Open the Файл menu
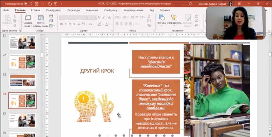The height and width of the screenshot is (137, 272). (6, 10)
